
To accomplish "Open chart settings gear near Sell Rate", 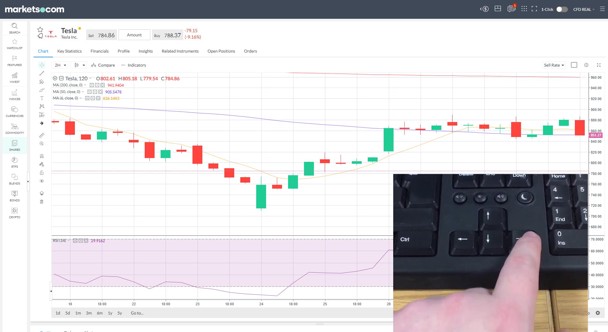I will click(x=586, y=65).
